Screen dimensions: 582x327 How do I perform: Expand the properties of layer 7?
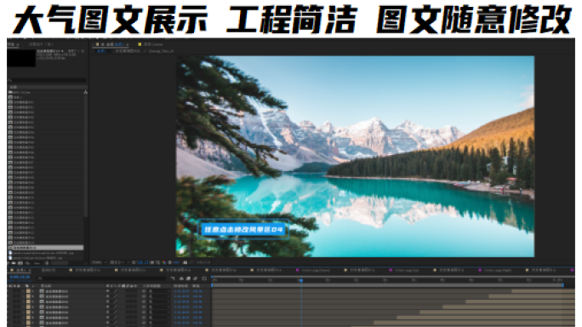tap(23, 323)
